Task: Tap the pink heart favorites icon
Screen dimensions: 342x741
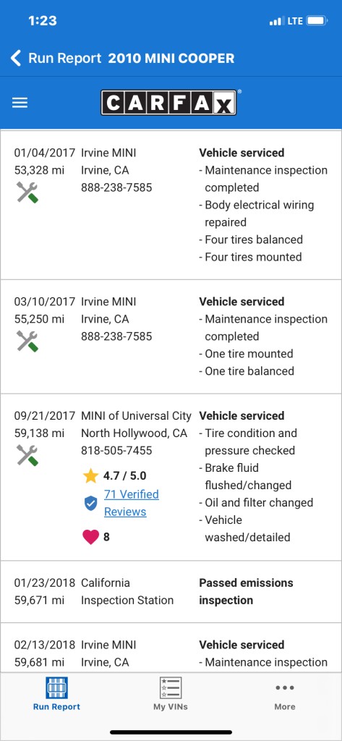Action: (x=90, y=537)
